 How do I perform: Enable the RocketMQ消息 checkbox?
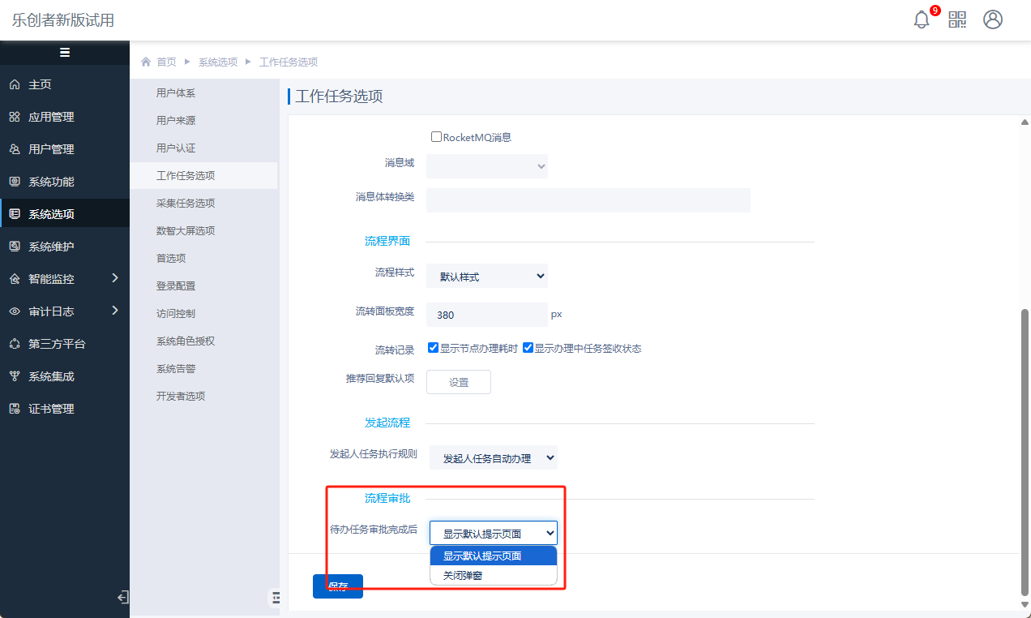(x=436, y=137)
